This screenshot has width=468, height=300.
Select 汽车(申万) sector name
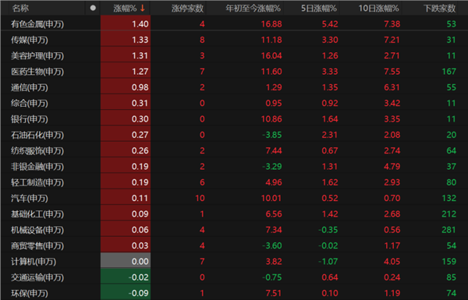click(x=30, y=198)
